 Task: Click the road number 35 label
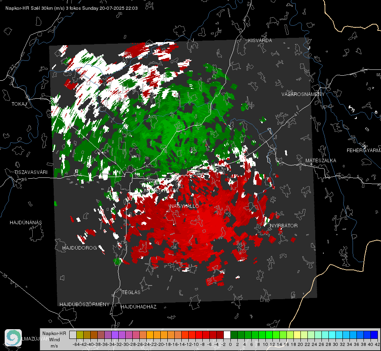pos(5,276)
